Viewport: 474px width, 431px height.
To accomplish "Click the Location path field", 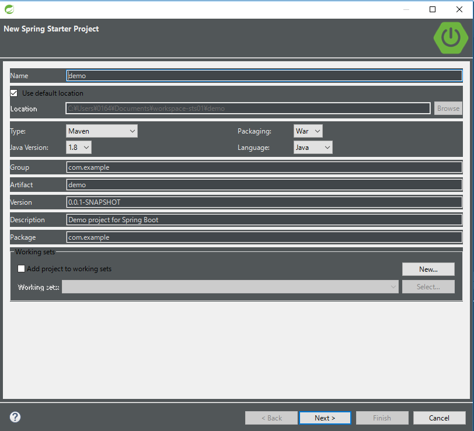I will [248, 108].
